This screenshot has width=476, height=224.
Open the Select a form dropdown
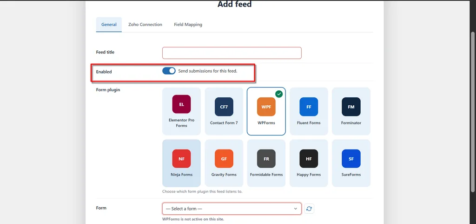coord(232,209)
